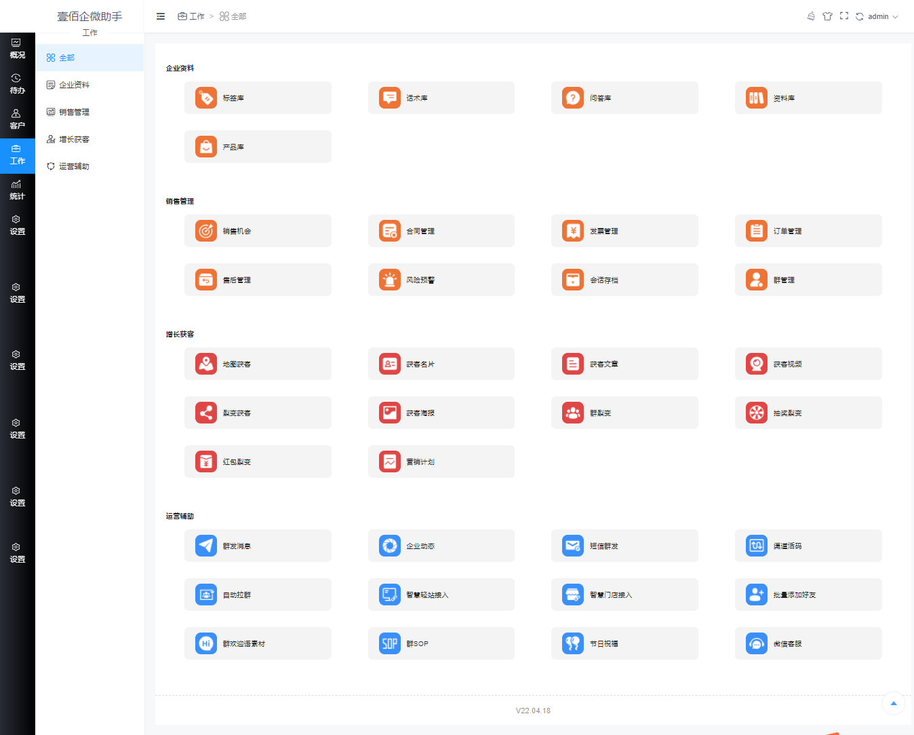Toggle fullscreen mode icon in header
914x735 pixels.
click(x=844, y=16)
